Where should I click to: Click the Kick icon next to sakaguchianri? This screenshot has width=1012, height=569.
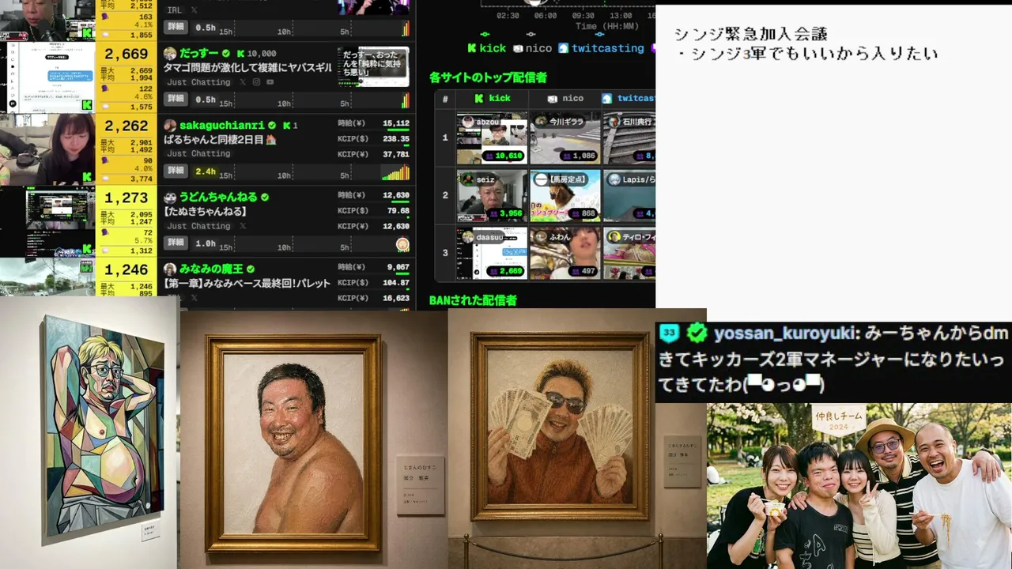(x=286, y=126)
